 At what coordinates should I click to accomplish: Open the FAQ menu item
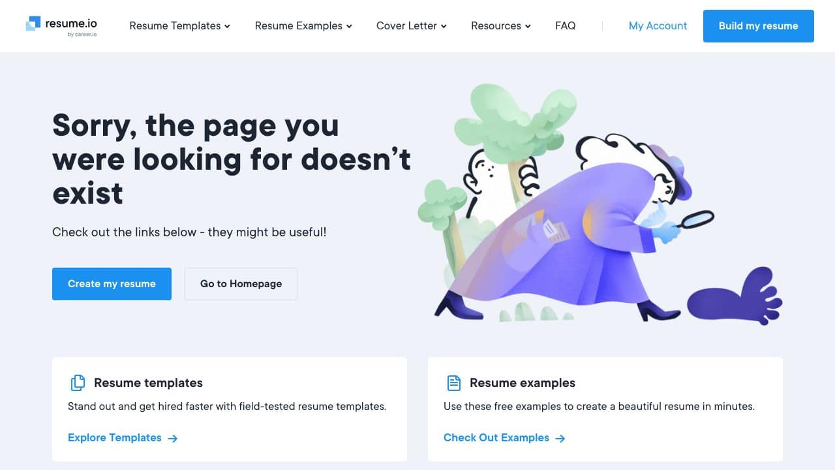[x=565, y=25]
